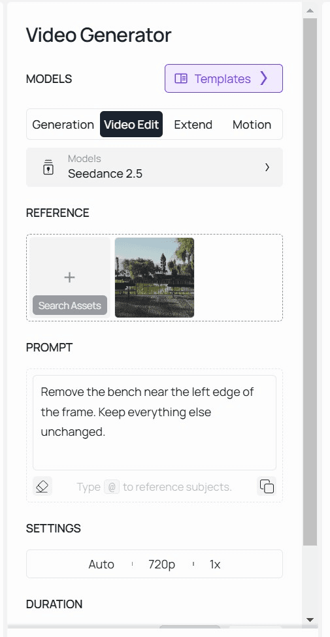Click the model icon beside Seedance 2.5
The image size is (330, 637).
[48, 167]
